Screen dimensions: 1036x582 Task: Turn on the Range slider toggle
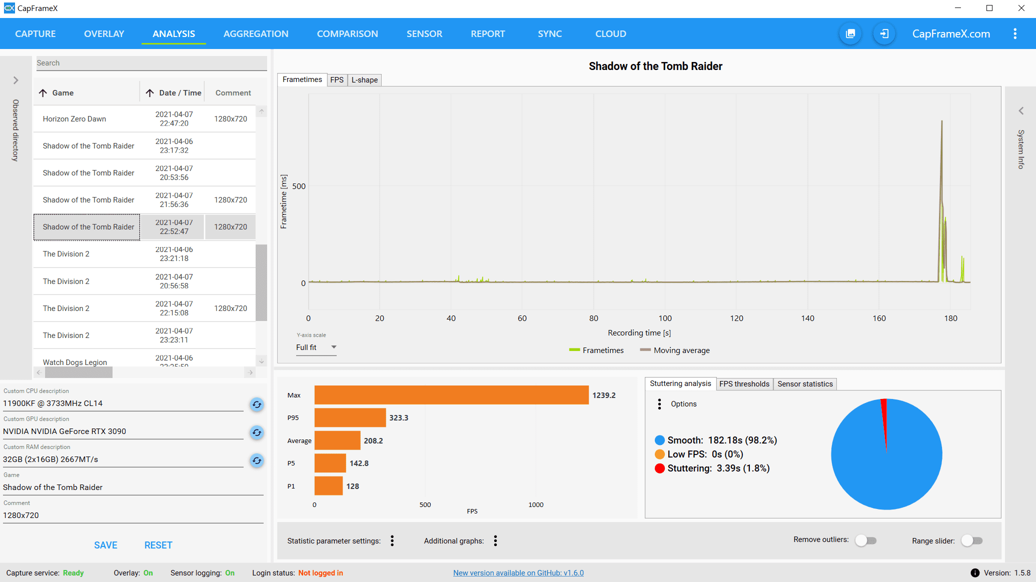[971, 540]
